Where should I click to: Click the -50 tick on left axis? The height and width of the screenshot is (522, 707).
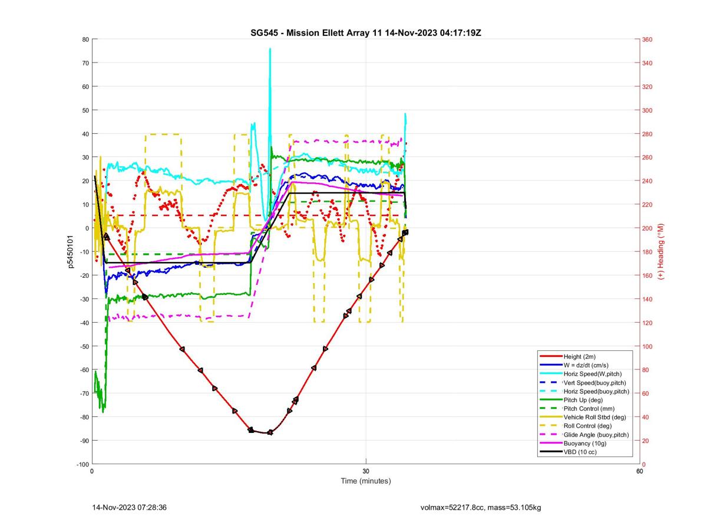tap(84, 346)
